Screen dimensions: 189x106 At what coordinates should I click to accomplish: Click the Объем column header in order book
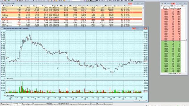point(172,8)
